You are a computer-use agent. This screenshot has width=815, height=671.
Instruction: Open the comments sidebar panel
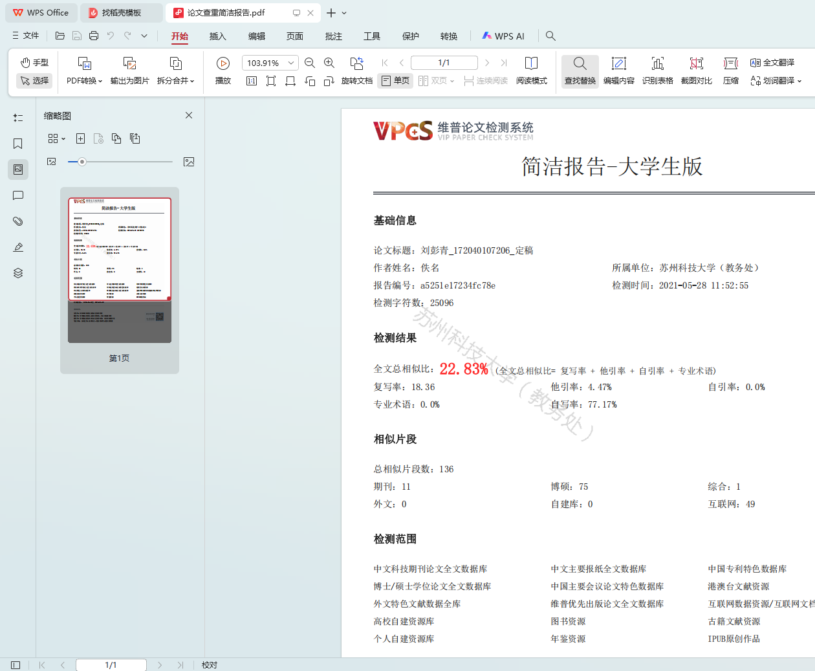[18, 195]
